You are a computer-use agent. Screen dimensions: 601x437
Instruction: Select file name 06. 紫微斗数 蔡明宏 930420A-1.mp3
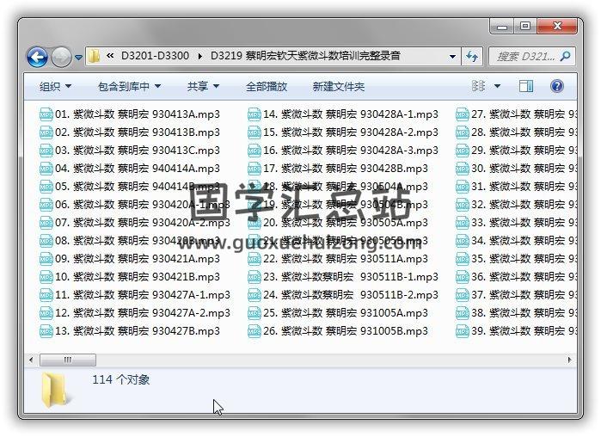(143, 205)
